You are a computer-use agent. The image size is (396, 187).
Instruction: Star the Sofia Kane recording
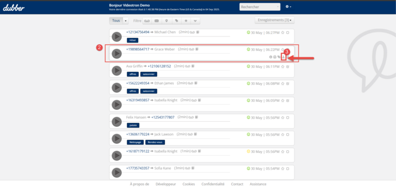coord(283,169)
